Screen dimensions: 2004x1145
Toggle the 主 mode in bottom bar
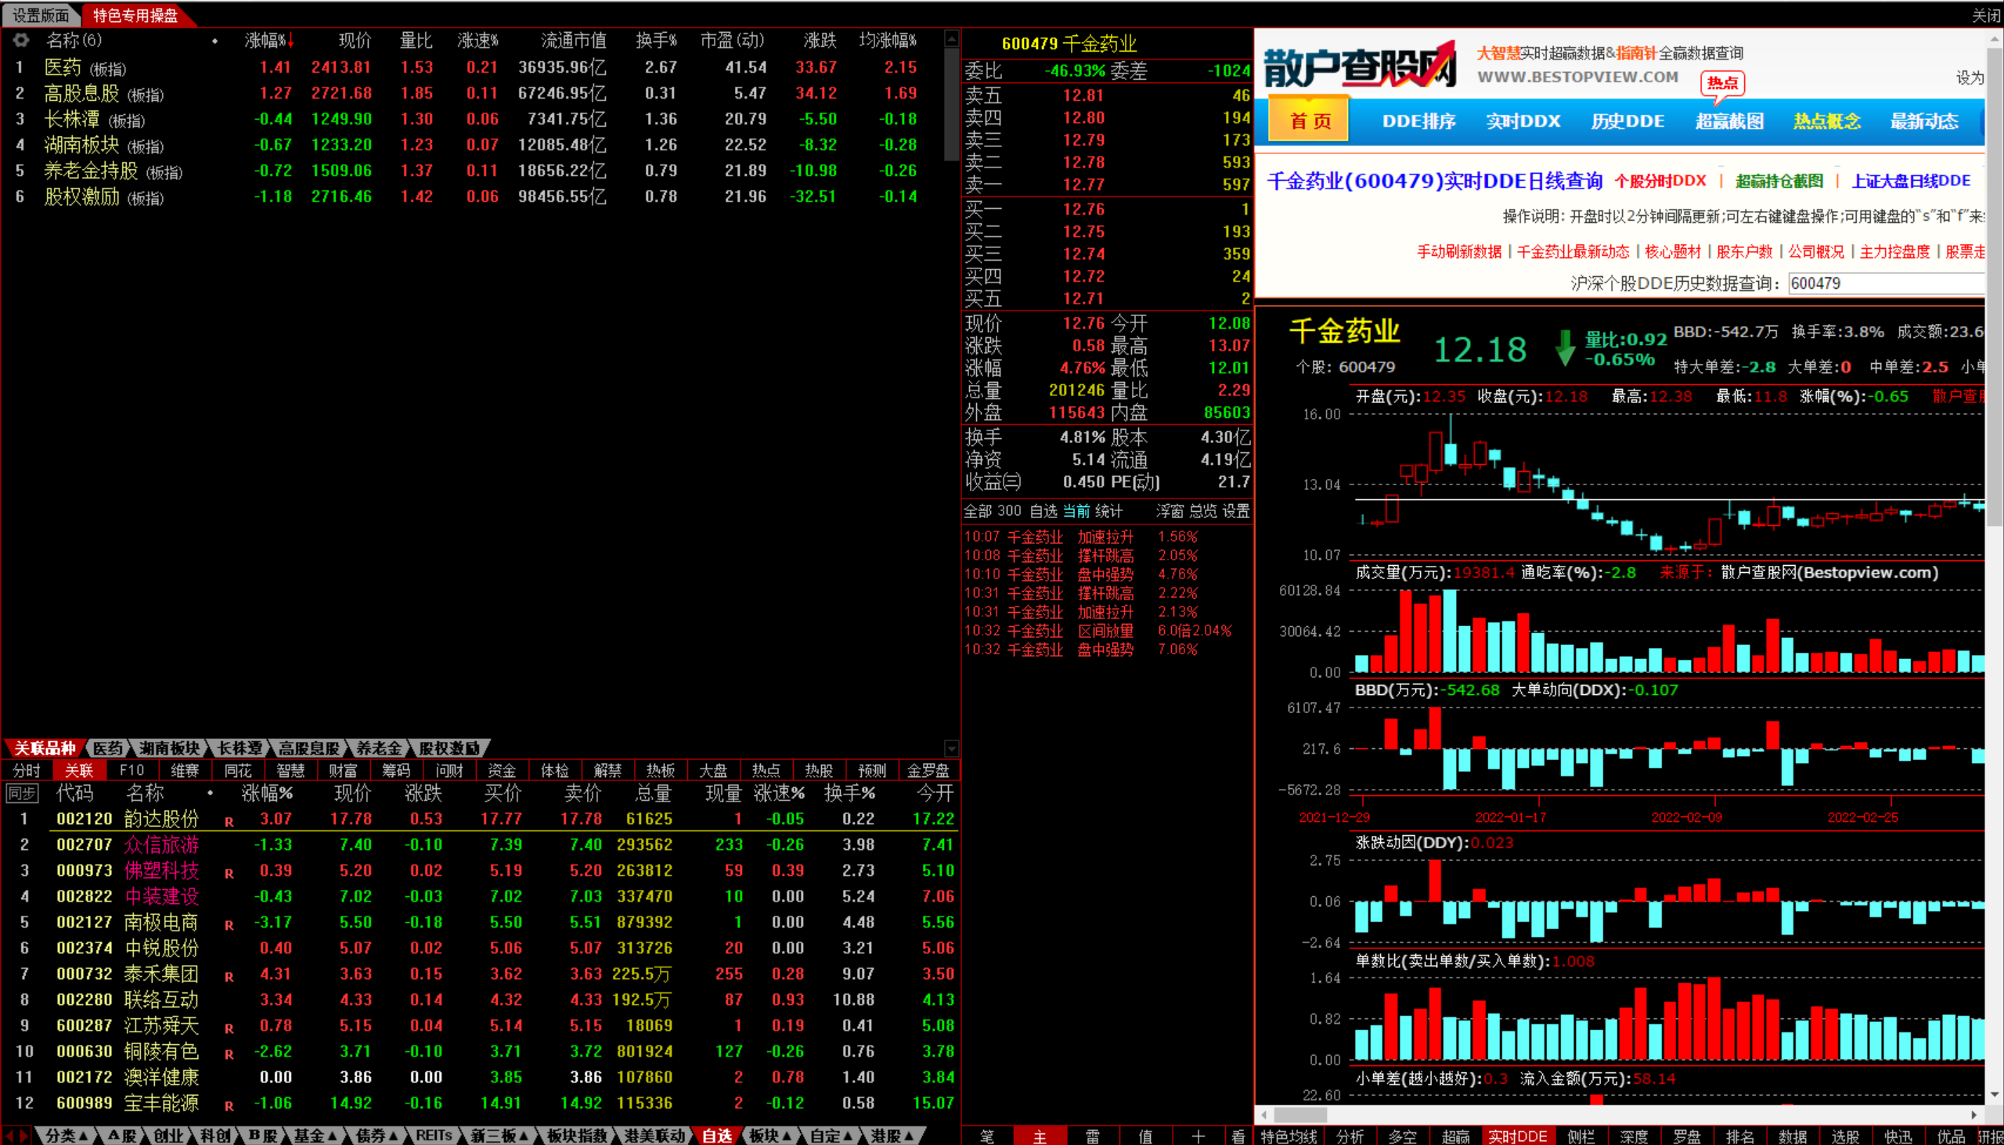[1040, 1136]
